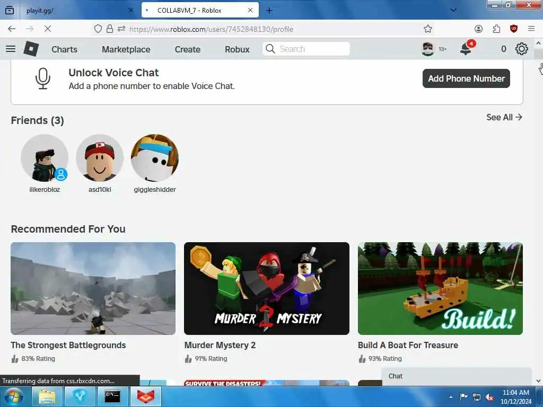The image size is (543, 407).
Task: Click the 91% Rating text
Action: (x=211, y=359)
